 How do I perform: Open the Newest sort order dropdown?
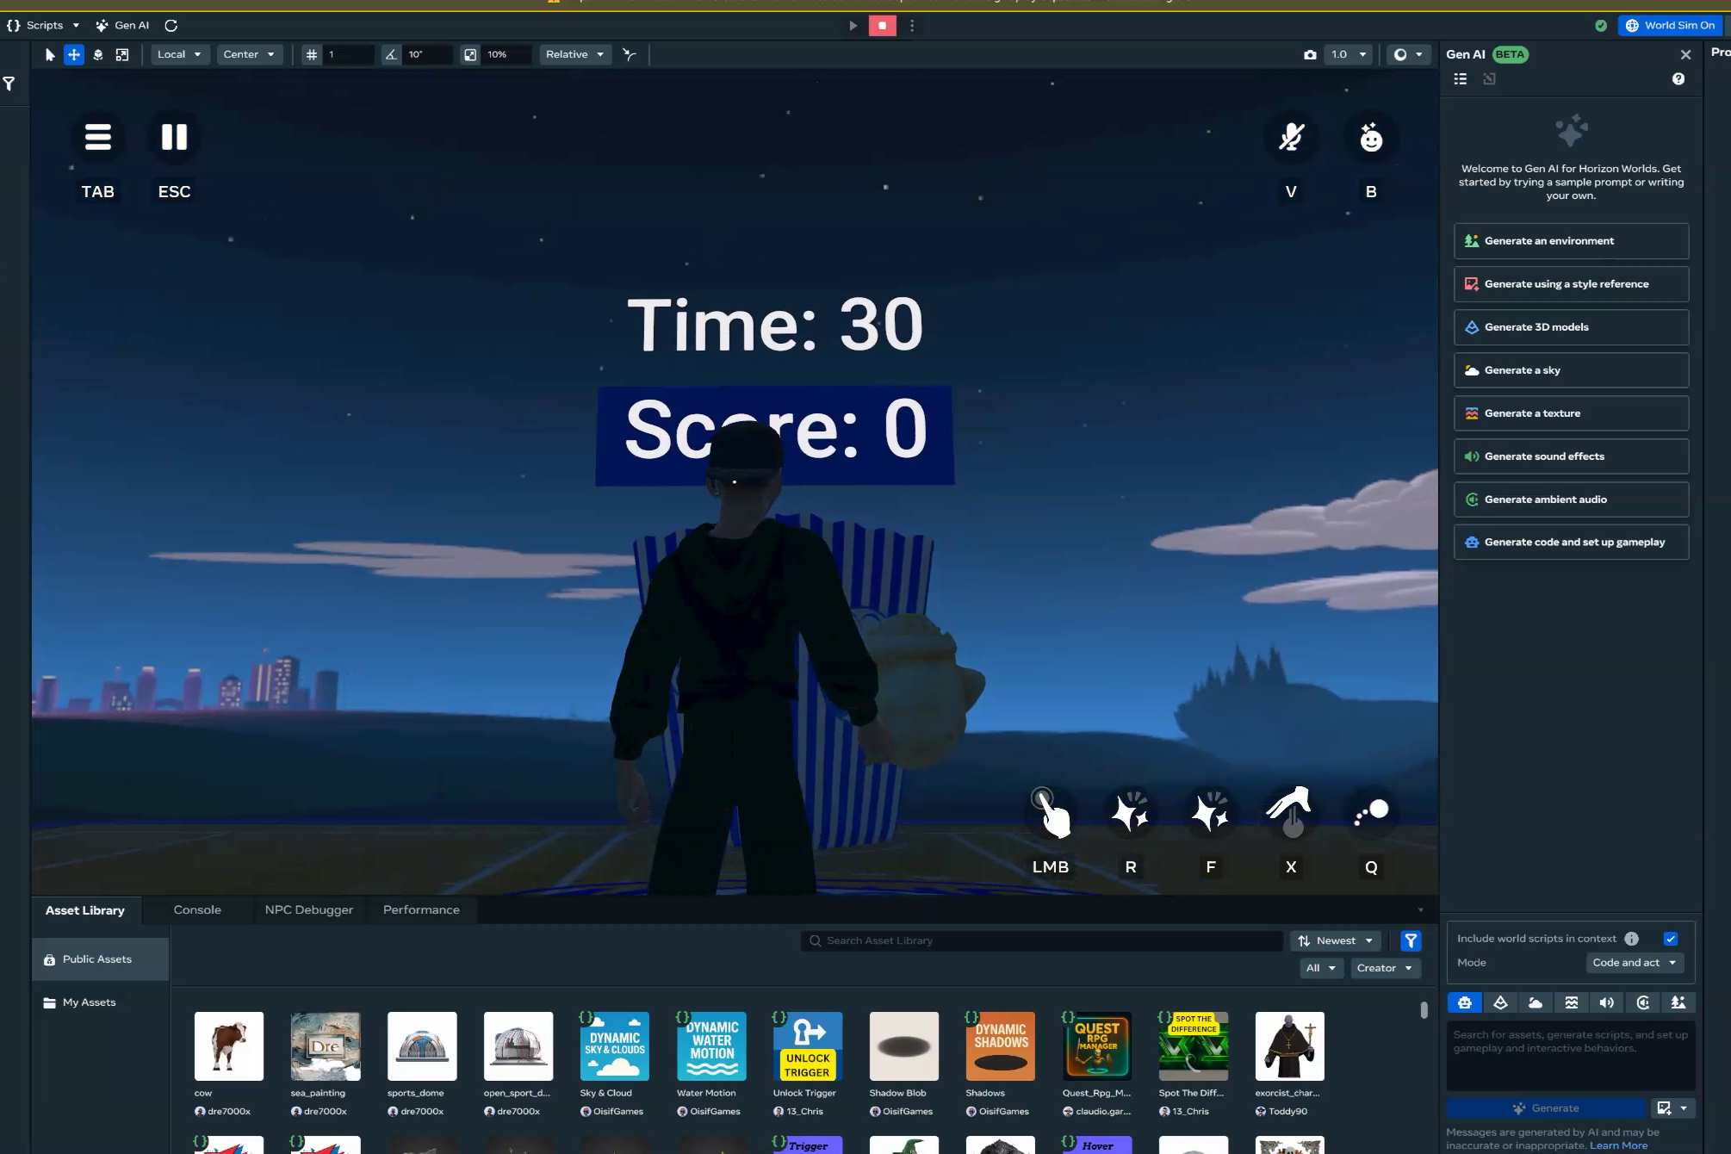pyautogui.click(x=1335, y=941)
